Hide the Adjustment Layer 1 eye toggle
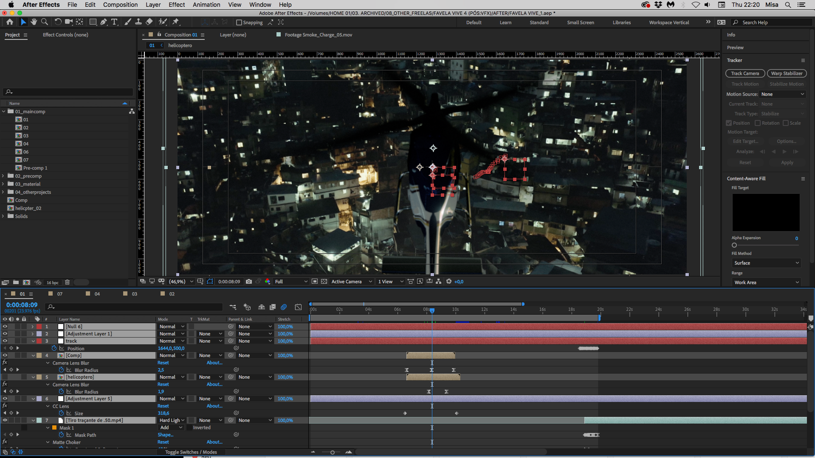815x458 pixels. [x=5, y=334]
